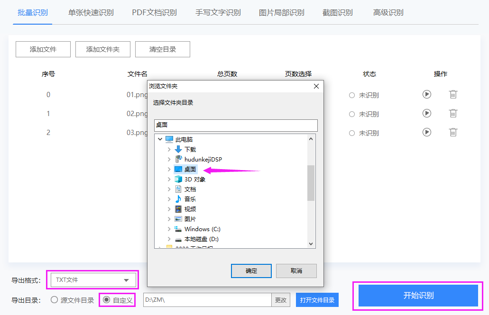Image resolution: width=489 pixels, height=315 pixels.
Task: Close the 浏览文件夹 dialog
Action: coord(316,86)
